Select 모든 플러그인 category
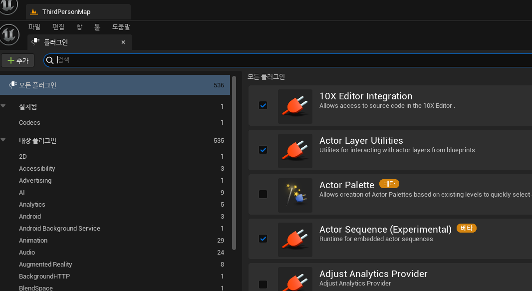Image resolution: width=532 pixels, height=291 pixels. 115,85
